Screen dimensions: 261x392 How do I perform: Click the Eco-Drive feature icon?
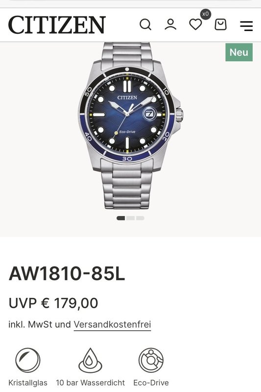click(151, 360)
